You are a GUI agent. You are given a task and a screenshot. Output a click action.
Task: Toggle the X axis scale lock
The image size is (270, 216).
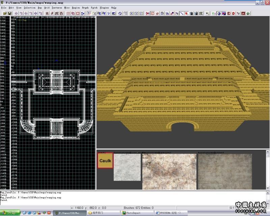[132, 13]
